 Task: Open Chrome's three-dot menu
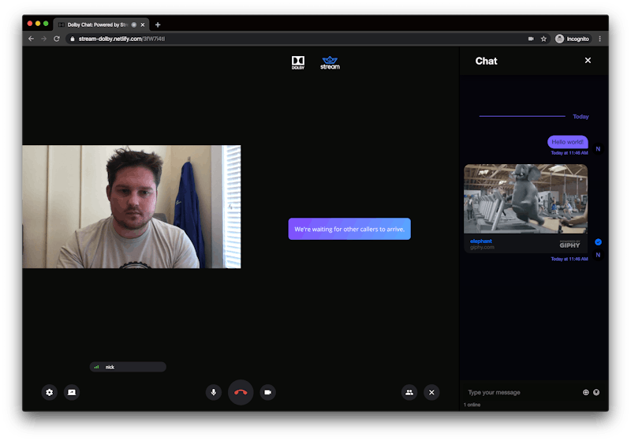599,39
